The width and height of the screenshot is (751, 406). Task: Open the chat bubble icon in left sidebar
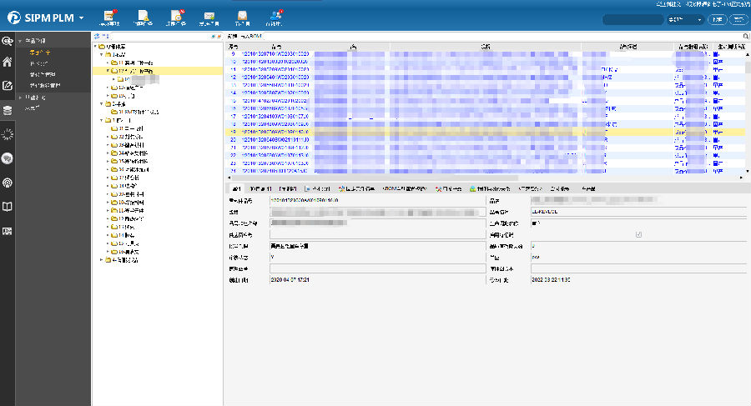click(x=8, y=158)
